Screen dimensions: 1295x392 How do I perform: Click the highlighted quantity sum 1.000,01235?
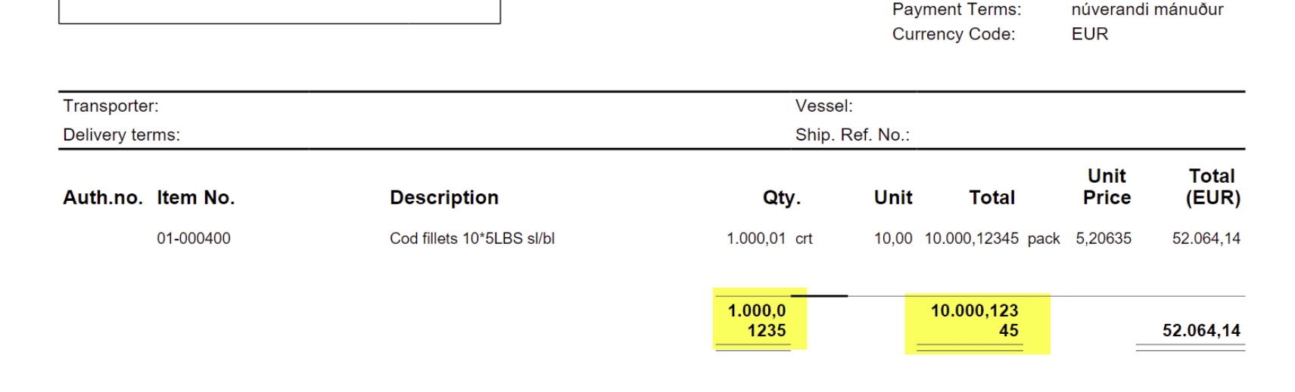tap(758, 320)
